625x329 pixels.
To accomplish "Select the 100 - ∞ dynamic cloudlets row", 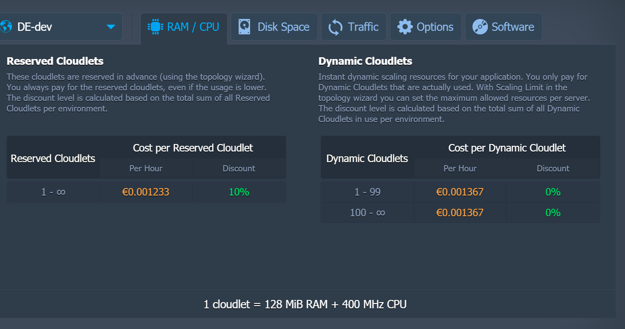I will [367, 213].
